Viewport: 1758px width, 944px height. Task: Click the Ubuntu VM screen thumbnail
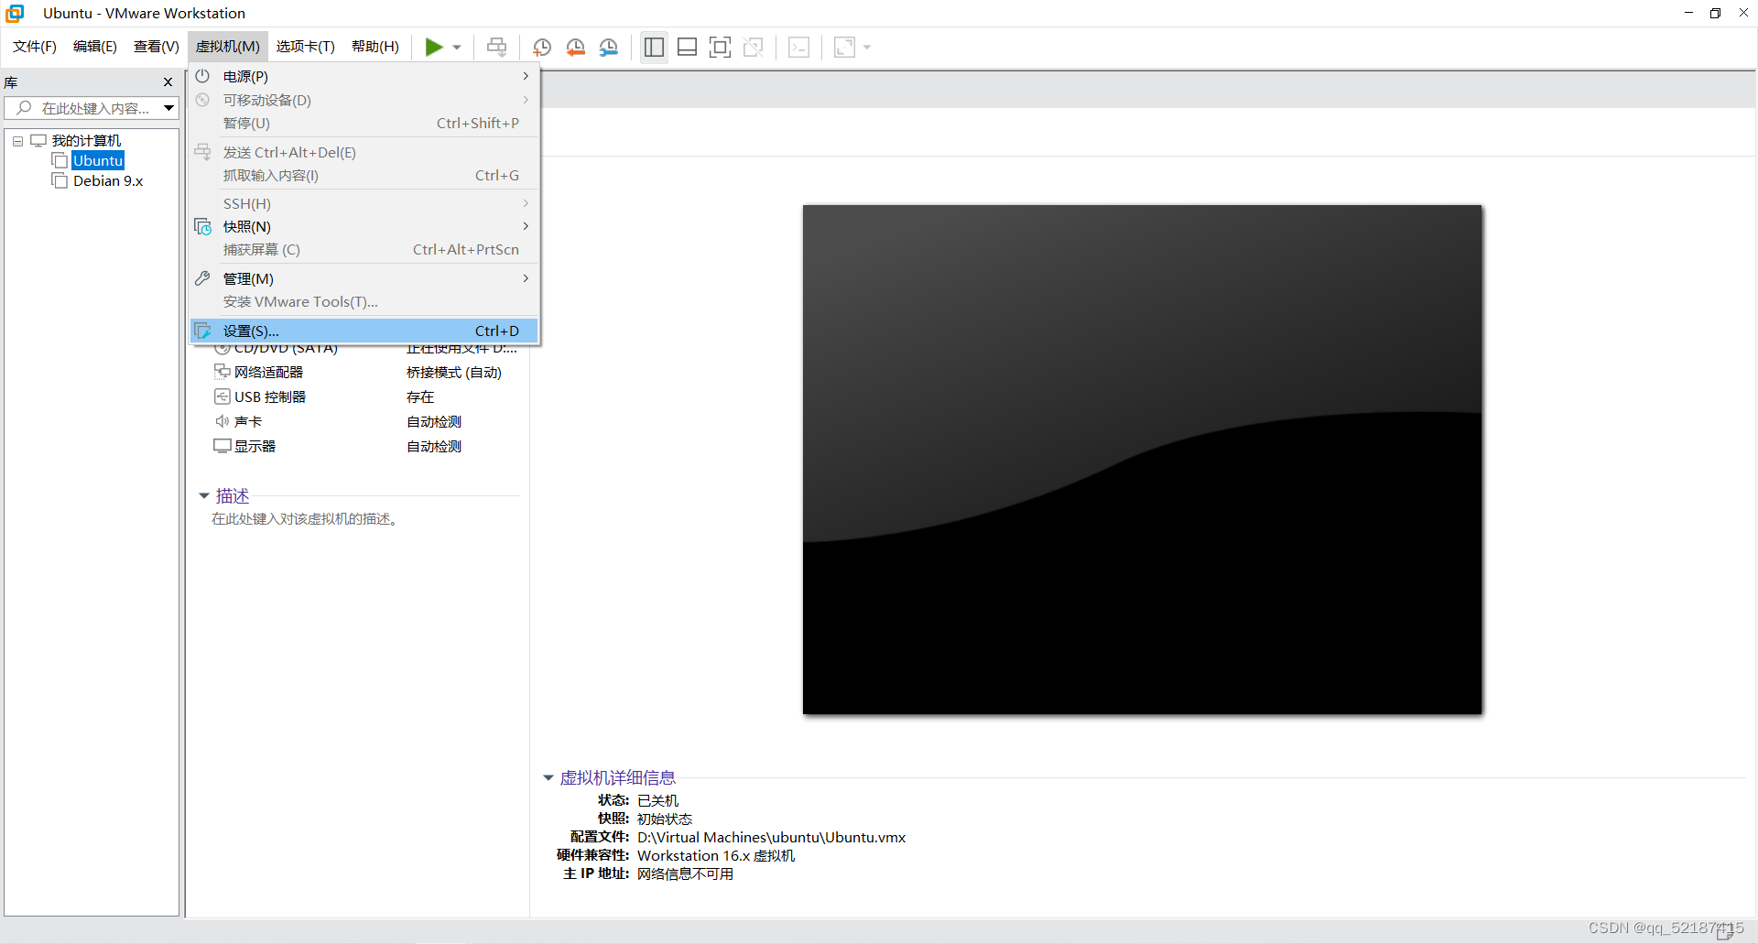tap(1142, 460)
